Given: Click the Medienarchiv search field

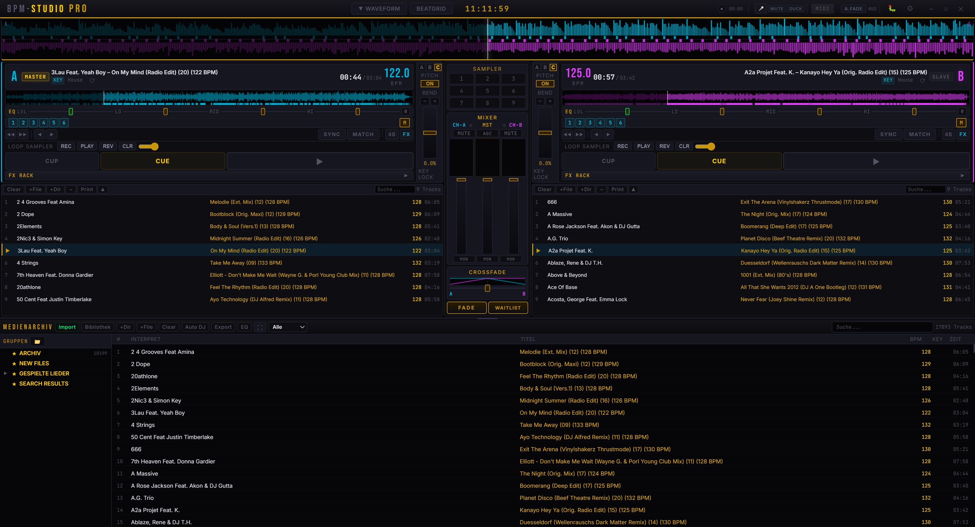Looking at the screenshot, I should click(882, 327).
